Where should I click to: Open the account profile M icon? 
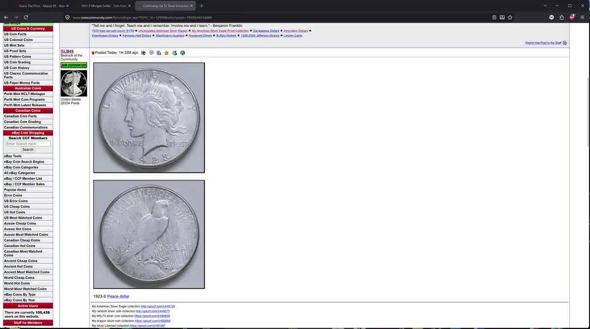click(552, 17)
